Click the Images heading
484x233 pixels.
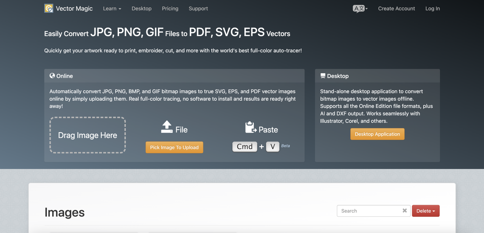65,212
